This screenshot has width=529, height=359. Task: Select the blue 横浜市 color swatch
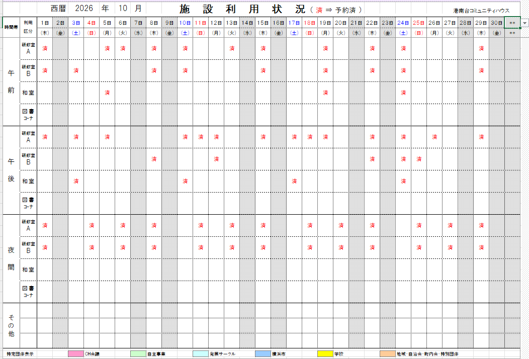pos(263,353)
